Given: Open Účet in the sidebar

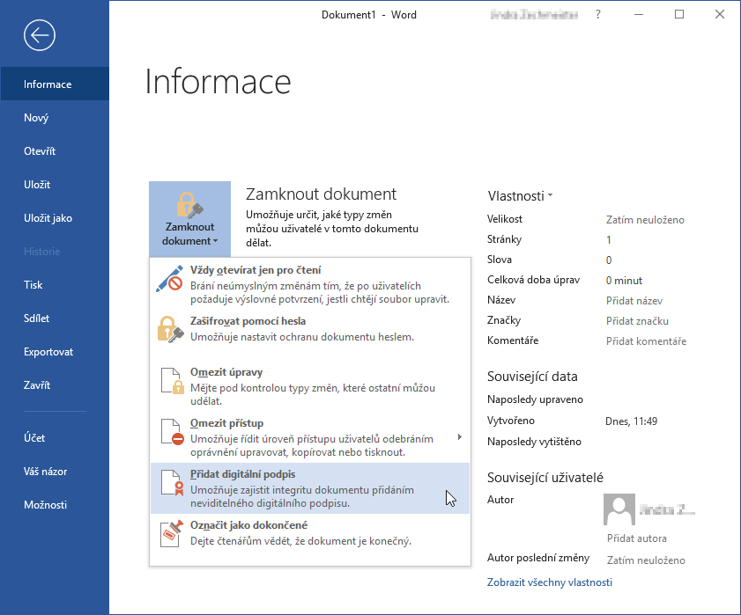Looking at the screenshot, I should [x=55, y=437].
